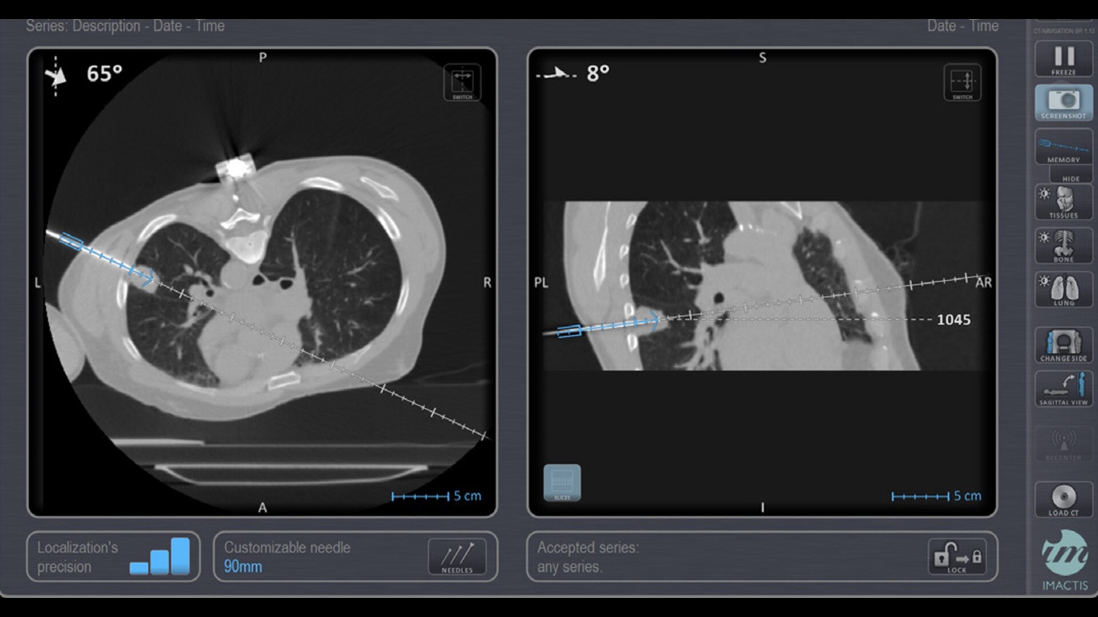Viewport: 1098px width, 617px height.
Task: Apply the Tissues window preset
Action: (1063, 202)
